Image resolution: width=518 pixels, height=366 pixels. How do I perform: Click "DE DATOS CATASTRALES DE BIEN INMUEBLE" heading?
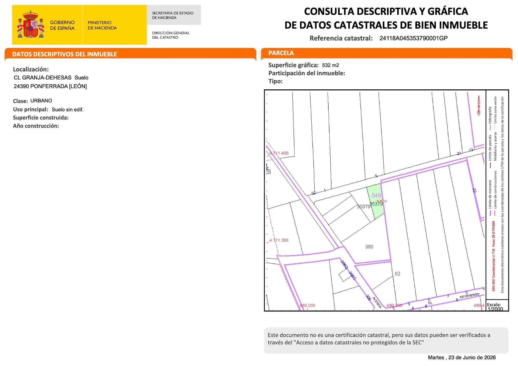tap(386, 25)
